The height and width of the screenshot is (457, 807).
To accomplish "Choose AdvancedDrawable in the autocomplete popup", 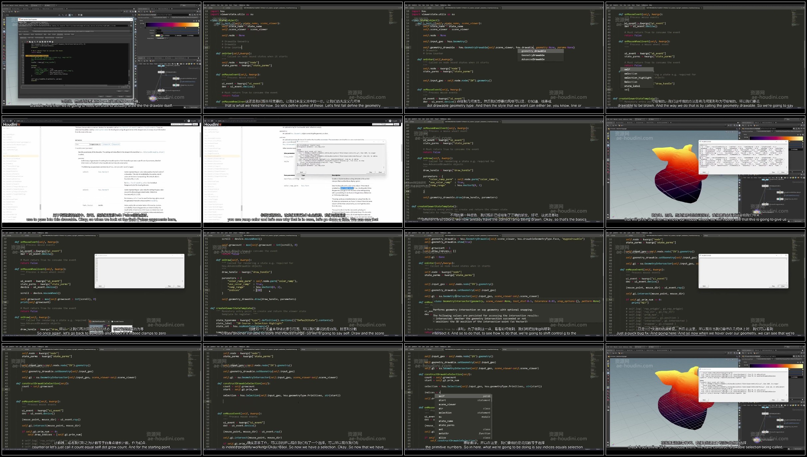I will tap(540, 59).
